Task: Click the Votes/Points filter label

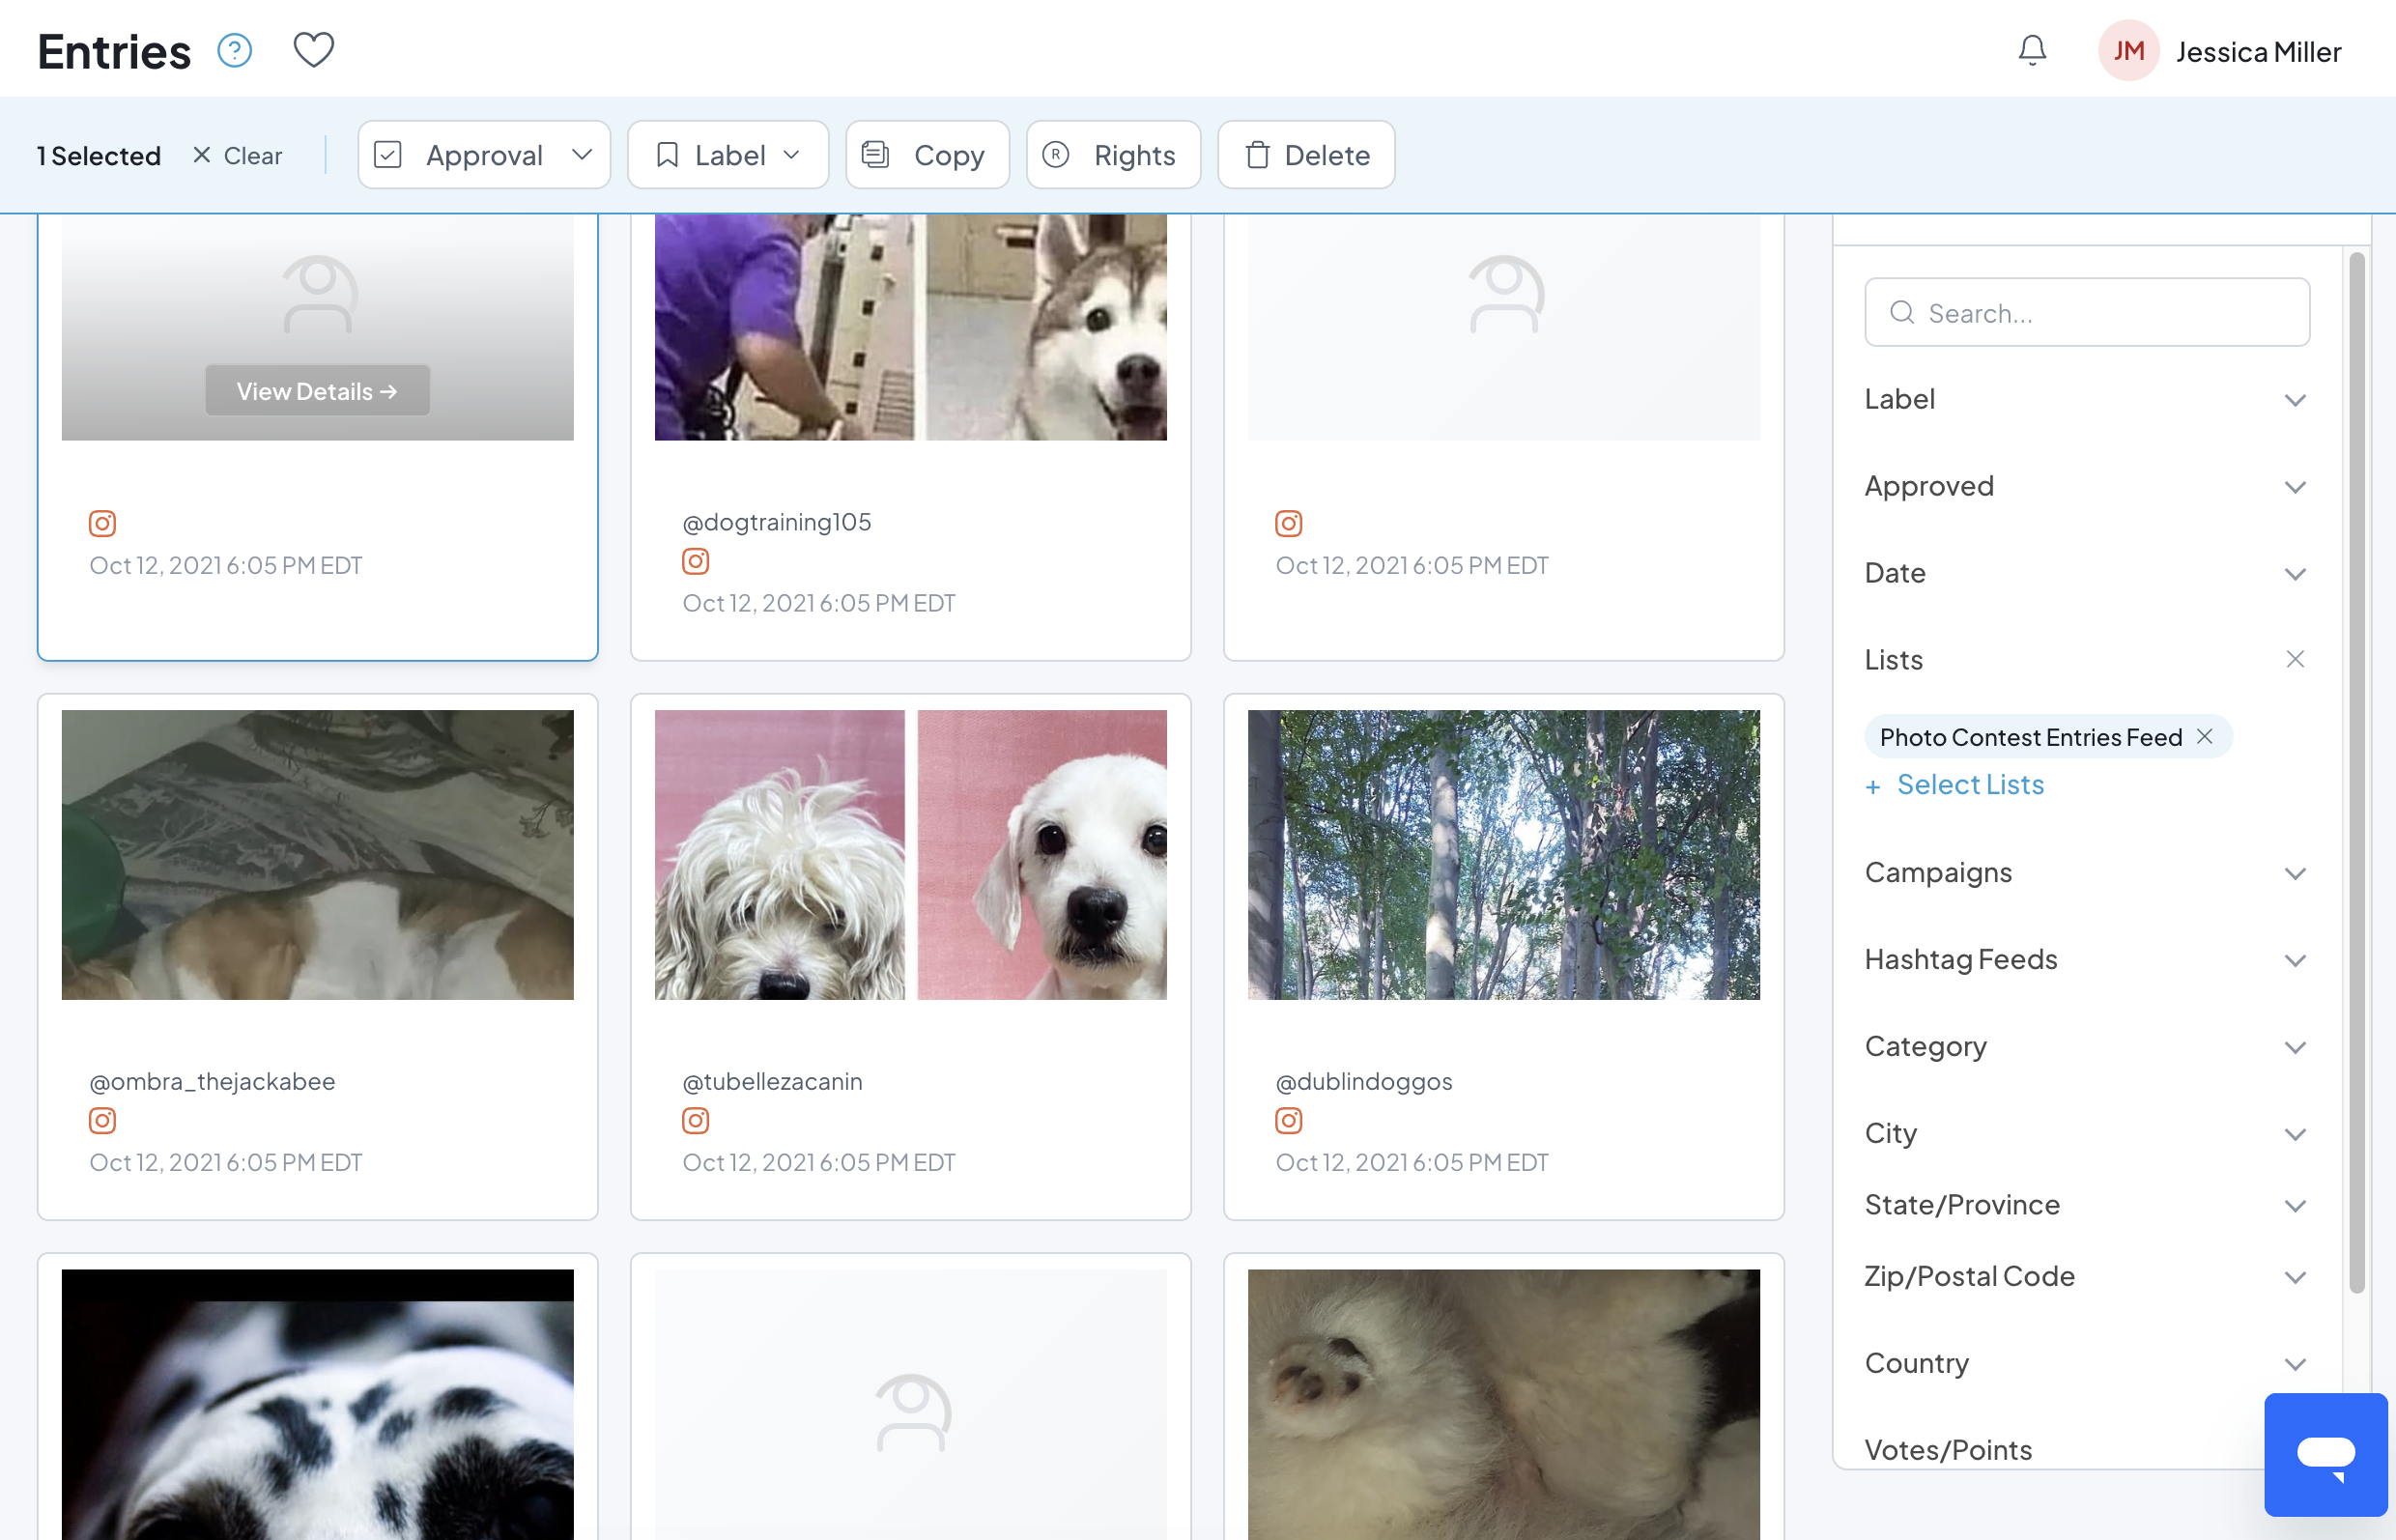Action: [x=1948, y=1450]
